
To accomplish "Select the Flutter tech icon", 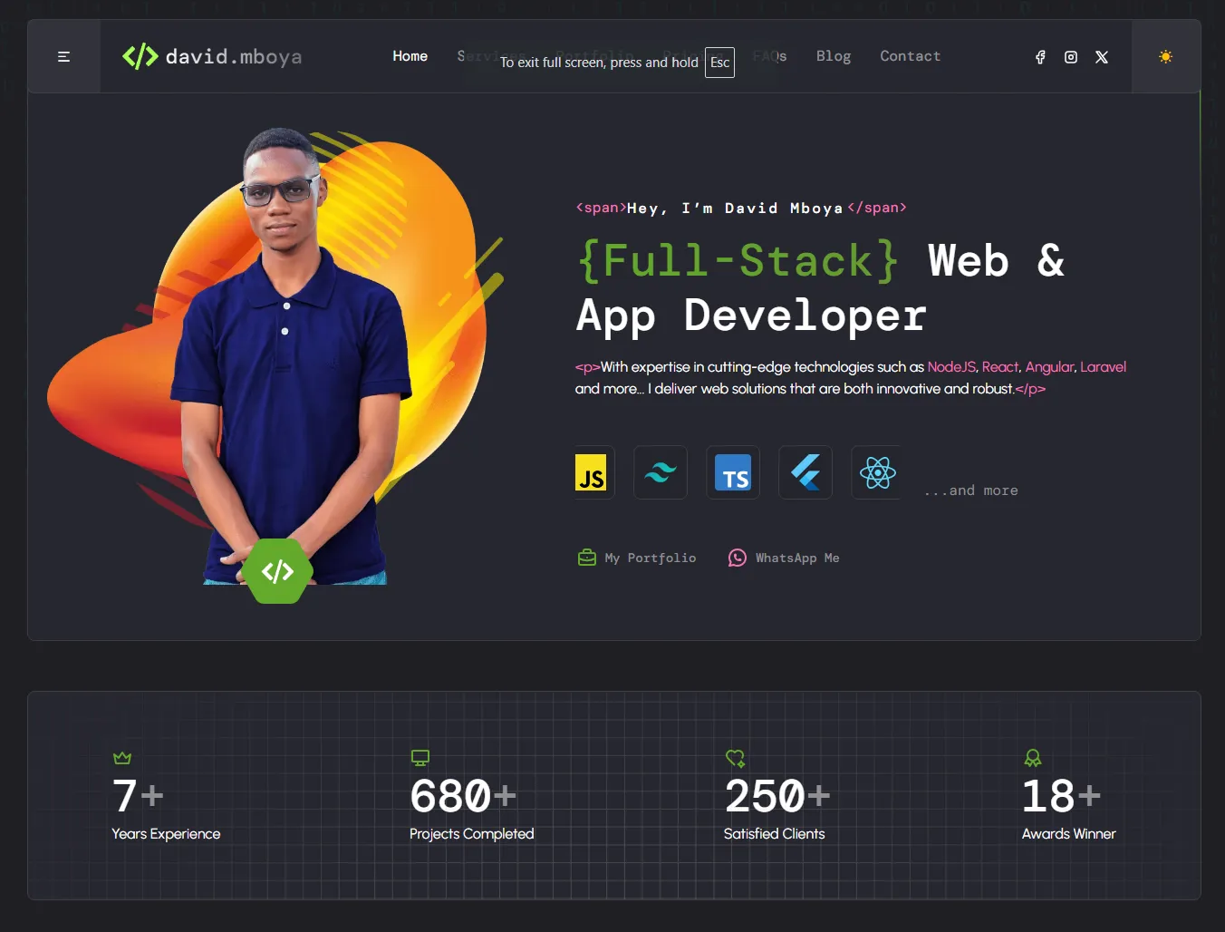I will click(x=805, y=472).
